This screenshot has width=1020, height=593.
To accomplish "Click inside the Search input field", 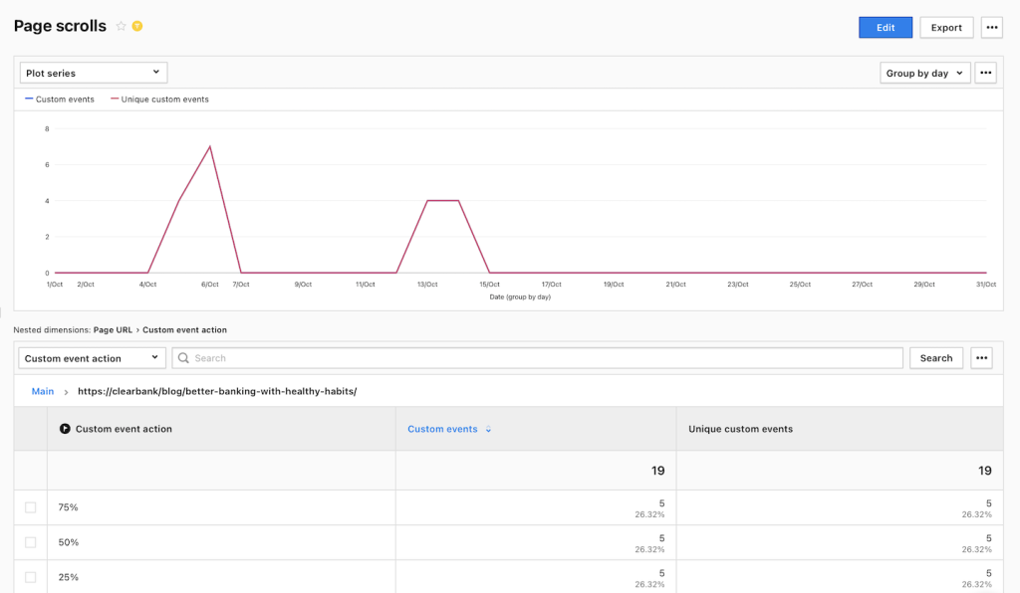I will (398, 357).
